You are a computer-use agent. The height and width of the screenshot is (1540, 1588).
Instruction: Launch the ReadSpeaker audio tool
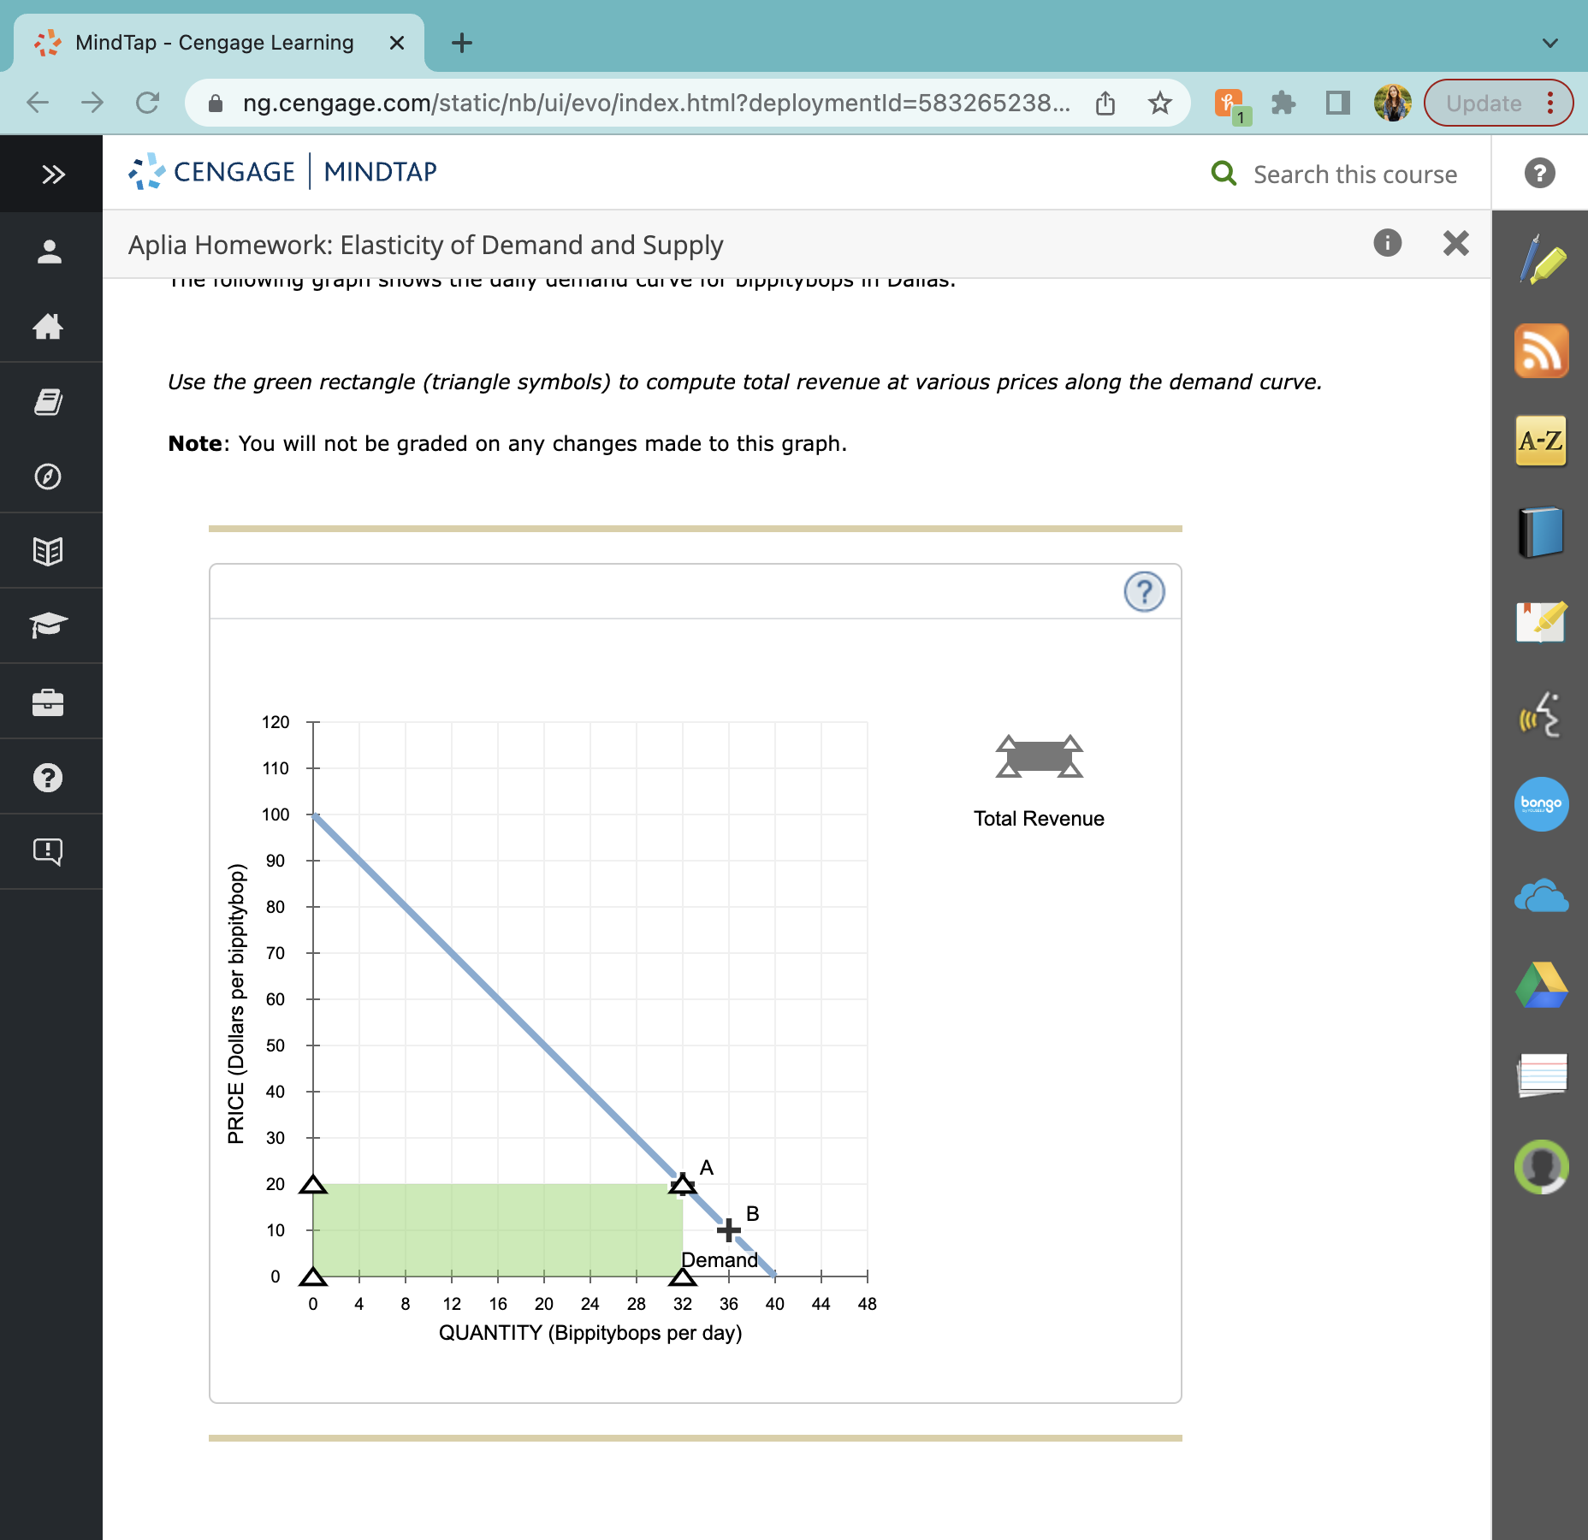1542,714
